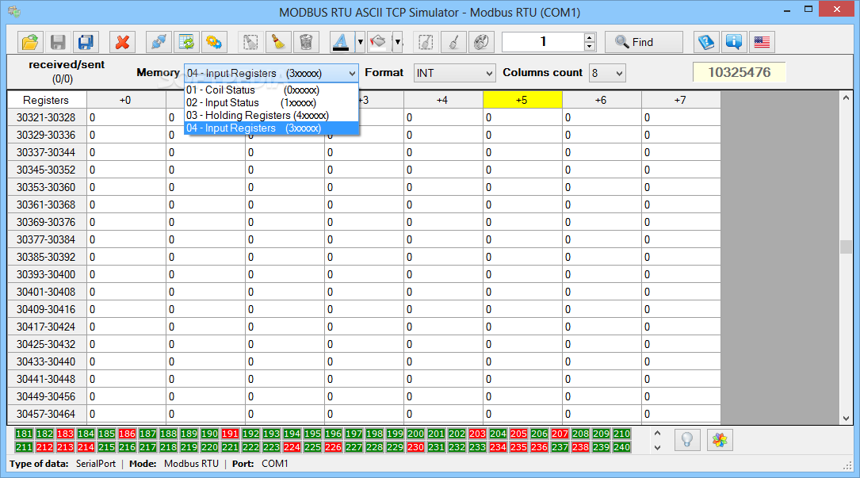This screenshot has width=860, height=478.
Task: Click the +6 column header
Action: coord(601,100)
